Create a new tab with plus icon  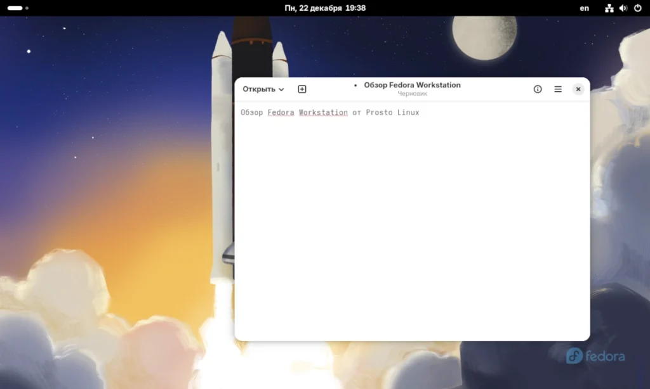302,89
